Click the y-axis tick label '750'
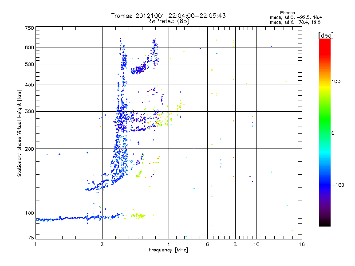The image size is (355, 266). pos(29,28)
